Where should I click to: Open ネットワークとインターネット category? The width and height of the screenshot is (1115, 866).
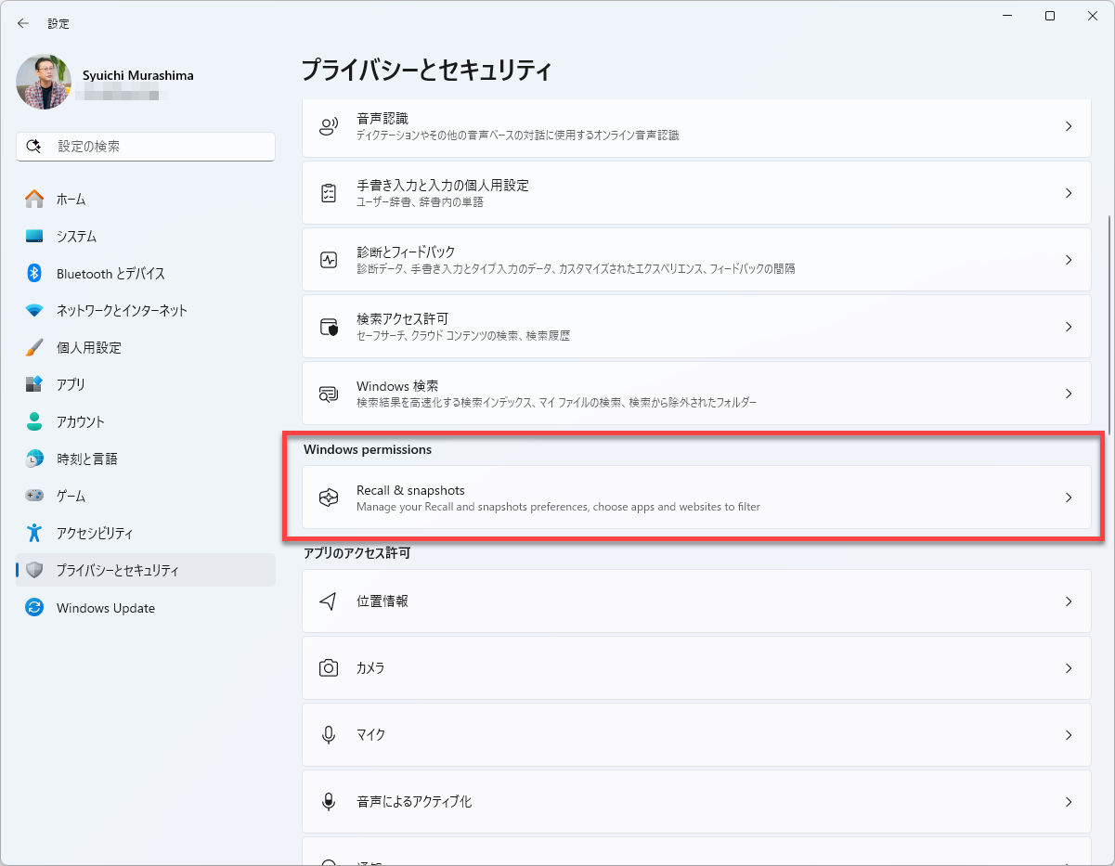tap(146, 310)
